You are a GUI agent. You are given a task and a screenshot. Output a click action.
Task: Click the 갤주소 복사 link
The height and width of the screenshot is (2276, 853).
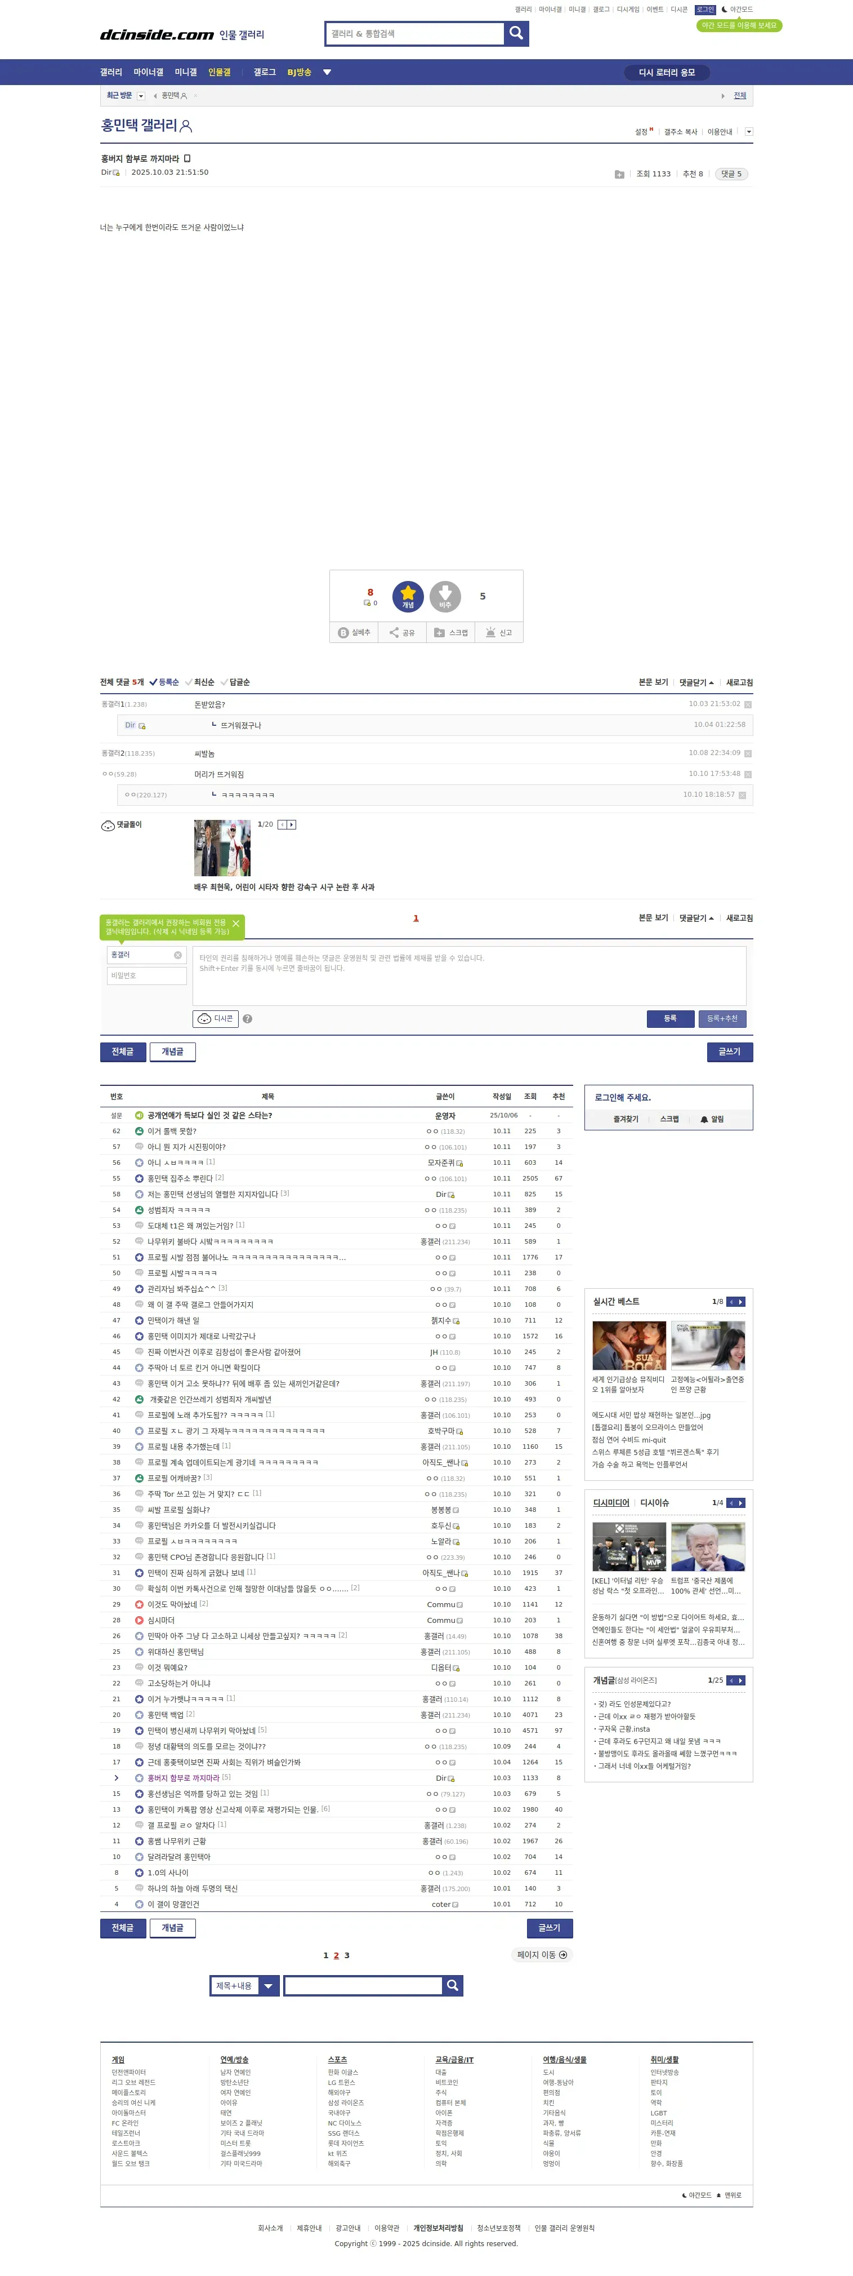tap(680, 132)
